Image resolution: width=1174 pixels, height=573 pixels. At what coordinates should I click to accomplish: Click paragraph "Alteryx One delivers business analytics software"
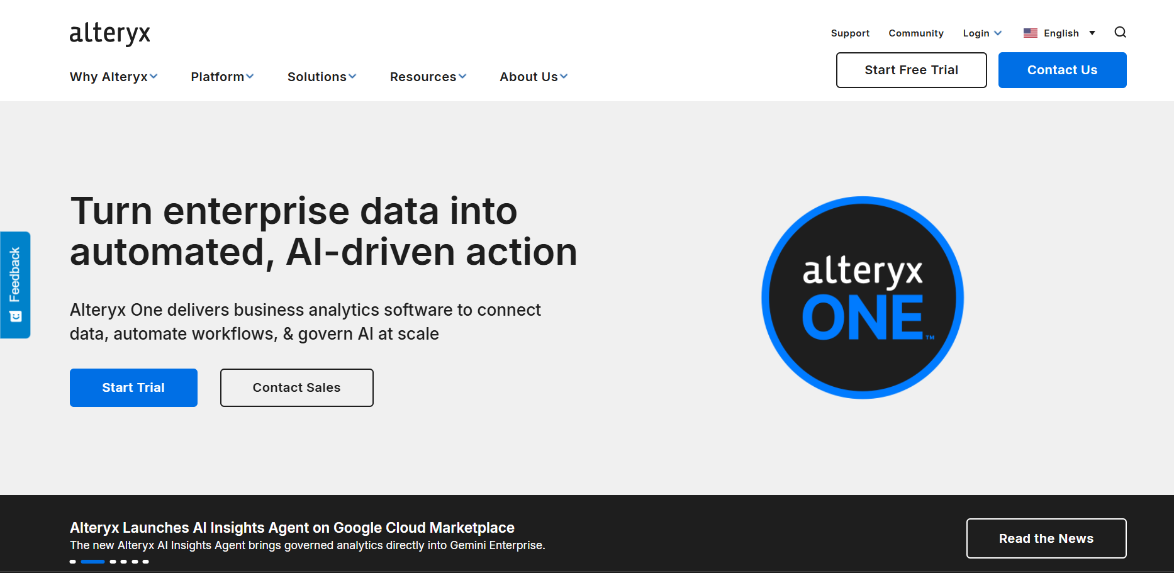click(x=305, y=322)
